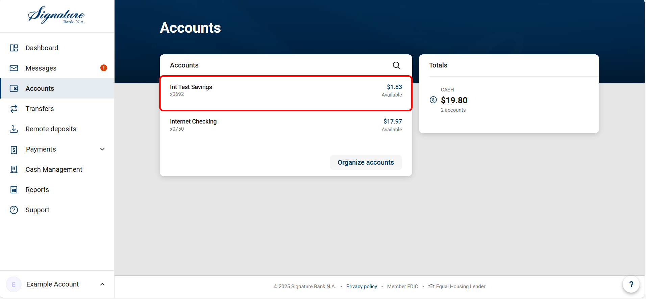Select the Payments dollar icon
The image size is (646, 299).
tap(14, 149)
